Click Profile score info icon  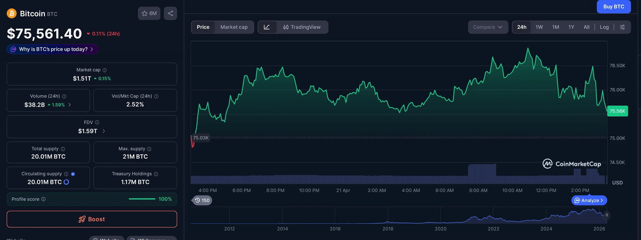pos(43,199)
